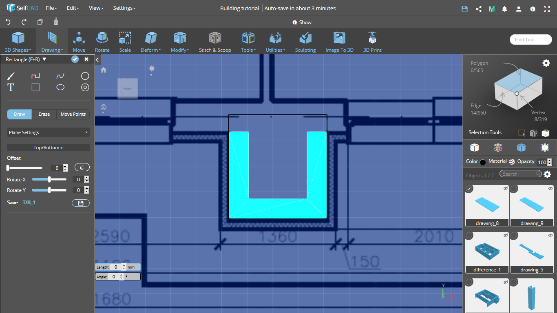Select the rectangle drawing tool
This screenshot has height=313, width=557.
coord(35,87)
